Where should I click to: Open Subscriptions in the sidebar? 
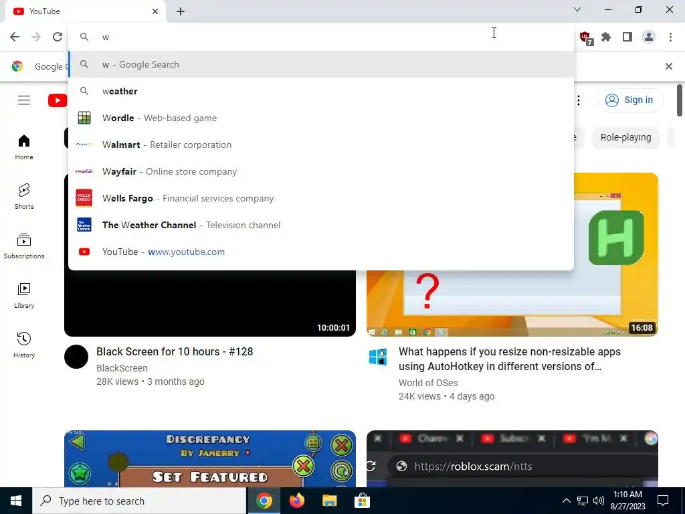coord(24,246)
